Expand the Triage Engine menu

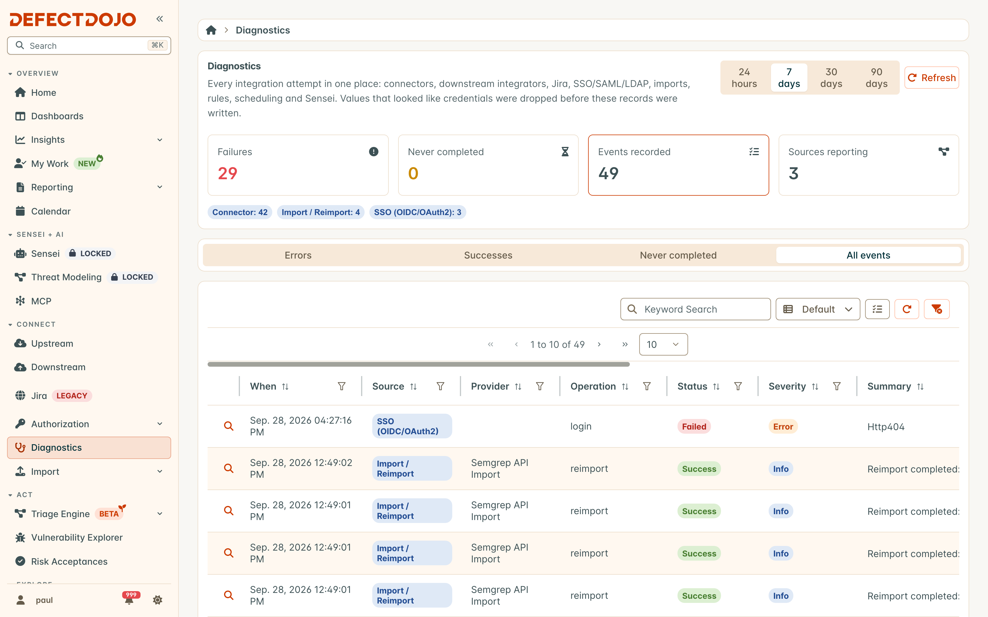point(160,514)
